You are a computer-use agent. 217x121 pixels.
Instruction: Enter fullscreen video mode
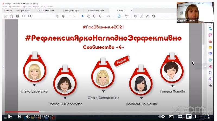coord(207,117)
